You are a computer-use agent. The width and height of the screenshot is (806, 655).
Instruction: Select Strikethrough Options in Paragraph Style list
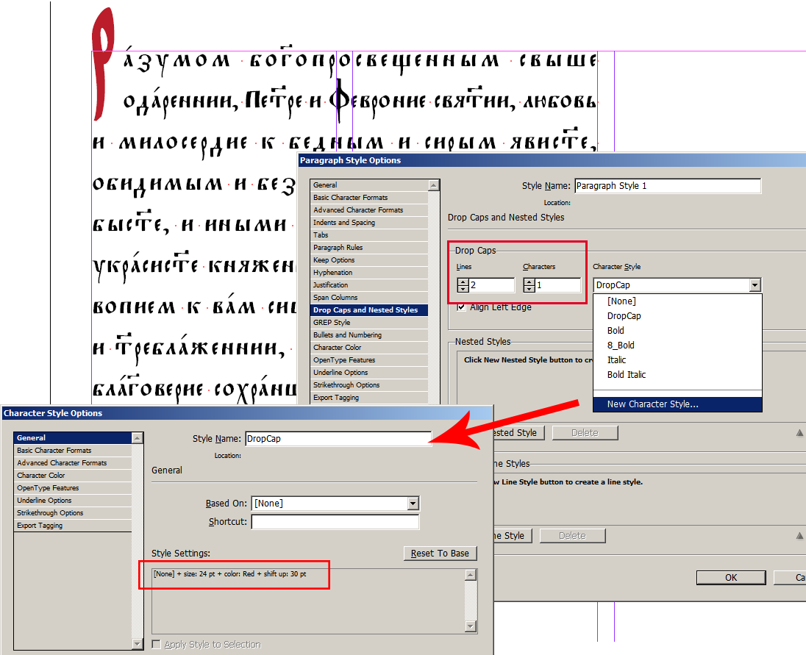pyautogui.click(x=369, y=384)
